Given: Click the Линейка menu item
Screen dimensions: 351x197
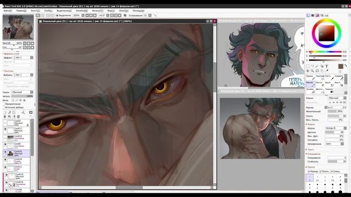Looking at the screenshot, I should pos(82,10).
